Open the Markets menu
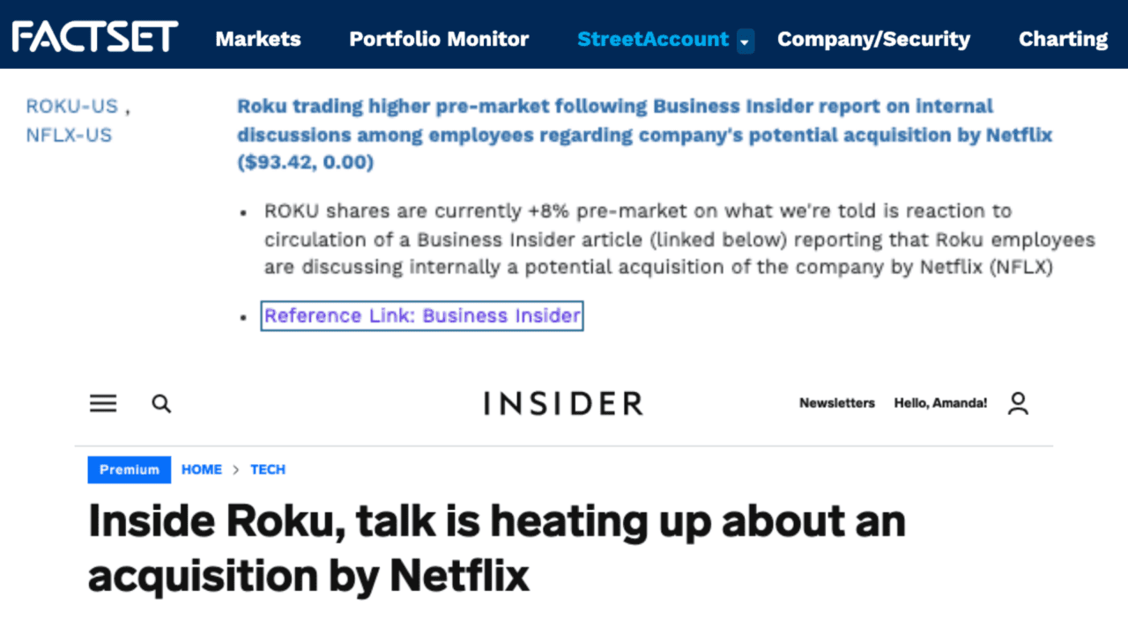Screen dimensions: 1128x634 [258, 39]
